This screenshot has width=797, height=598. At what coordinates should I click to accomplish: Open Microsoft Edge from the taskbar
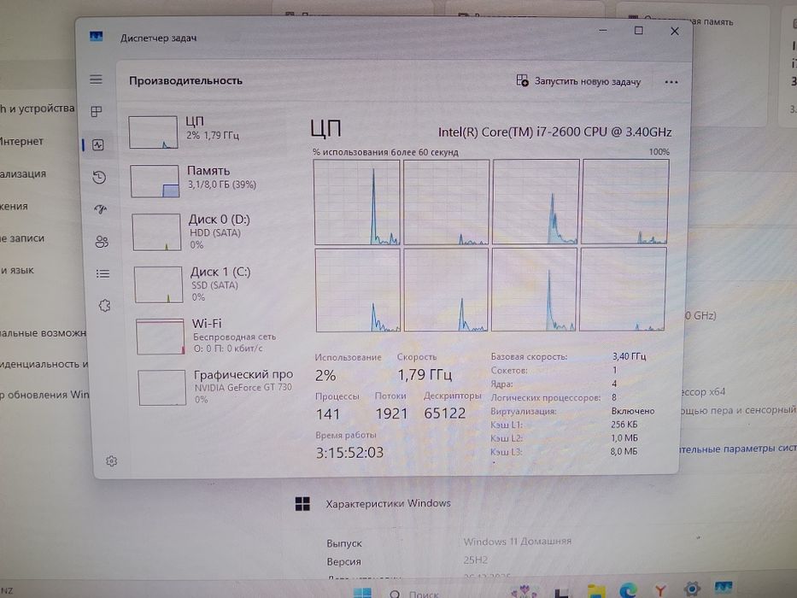coord(628,590)
